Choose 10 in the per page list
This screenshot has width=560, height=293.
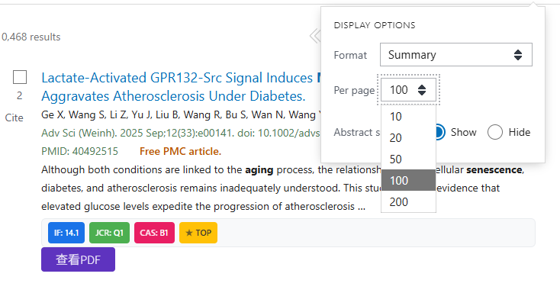click(x=408, y=117)
